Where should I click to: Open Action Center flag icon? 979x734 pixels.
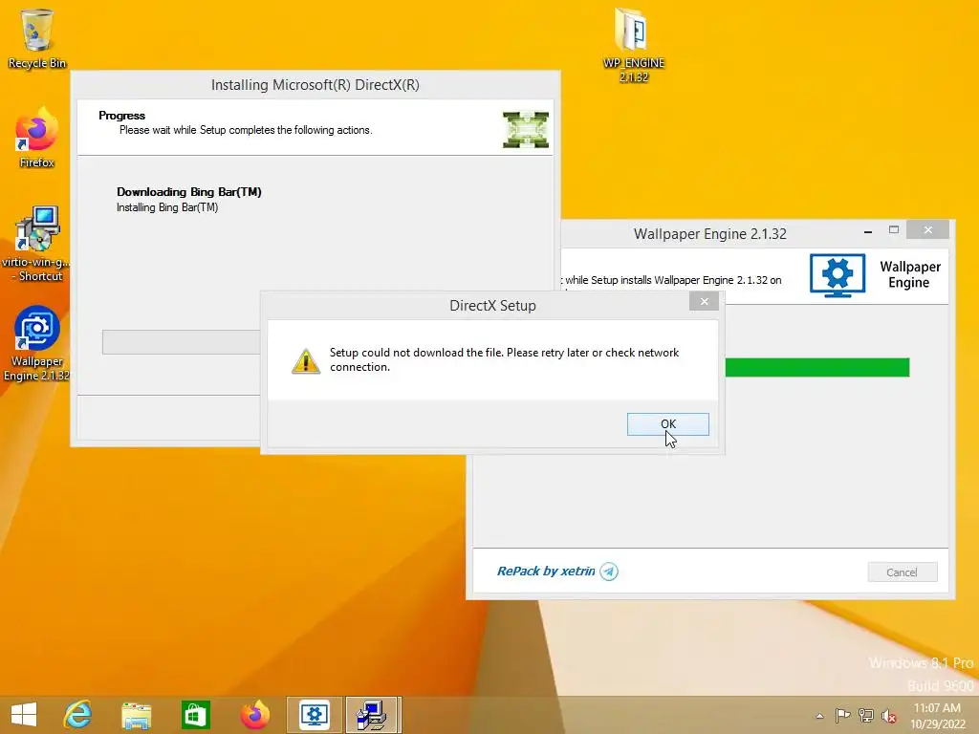coord(842,715)
